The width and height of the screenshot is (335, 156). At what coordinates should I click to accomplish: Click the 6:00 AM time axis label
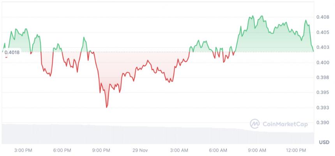tap(218, 151)
